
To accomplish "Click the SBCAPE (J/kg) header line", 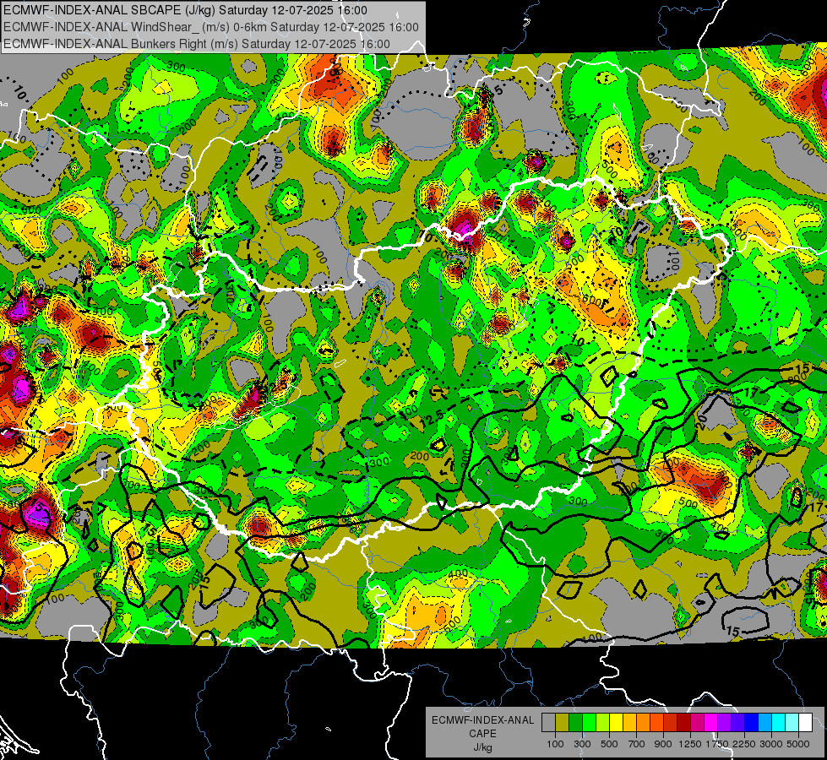I will pos(185,10).
